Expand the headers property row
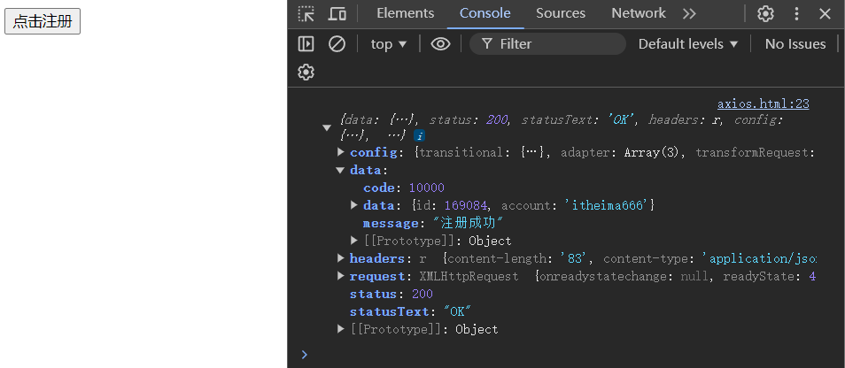 click(341, 258)
